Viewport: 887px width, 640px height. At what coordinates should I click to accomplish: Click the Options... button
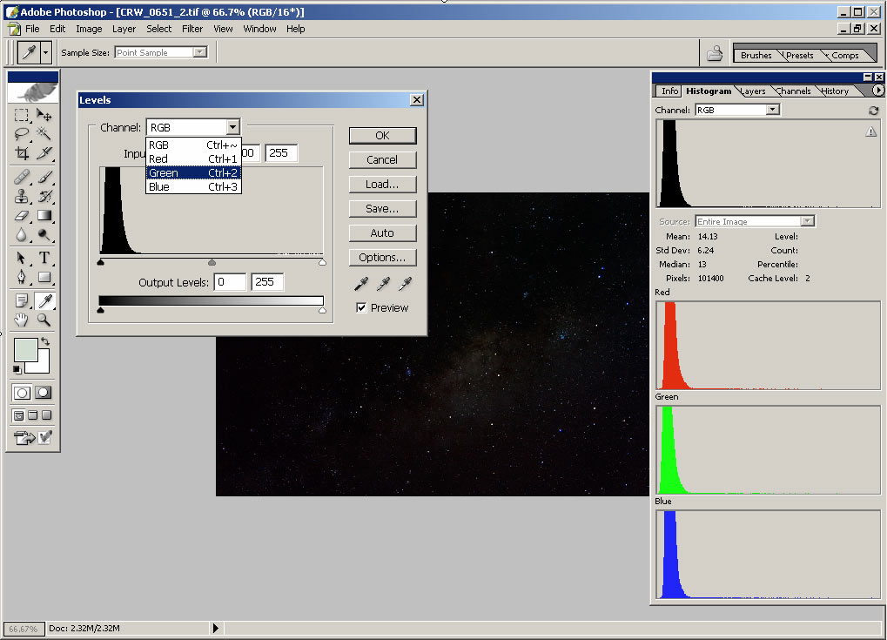tap(382, 258)
